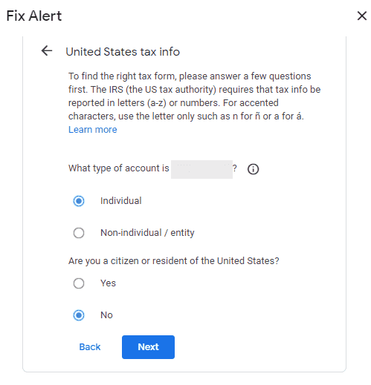The width and height of the screenshot is (371, 385).
Task: Click the greyed-out account name box
Action: point(201,169)
